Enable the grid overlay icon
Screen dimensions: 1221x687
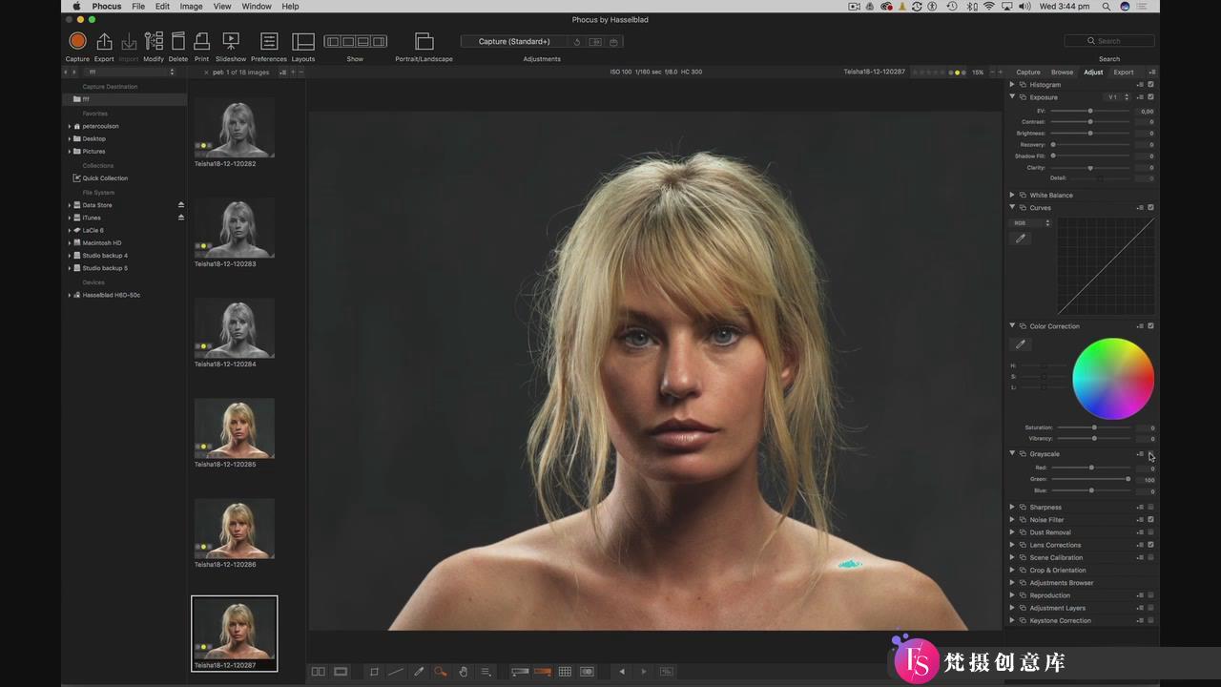565,672
